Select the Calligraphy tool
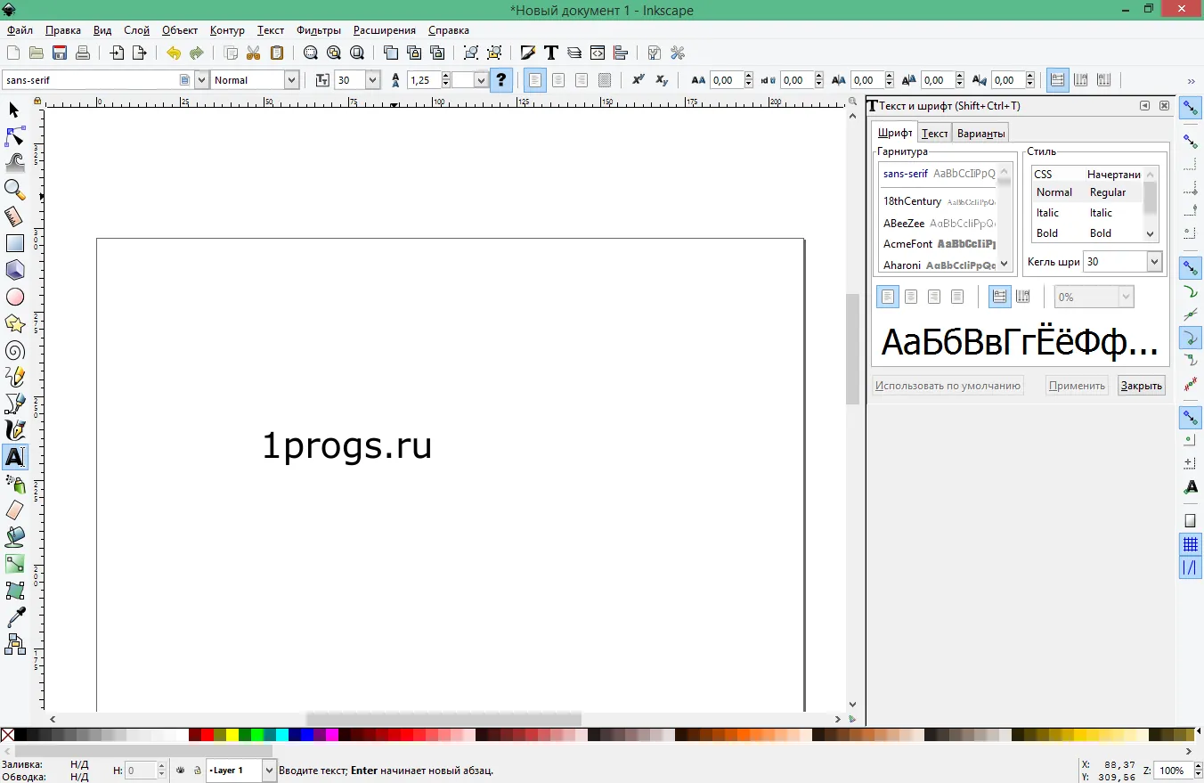The height and width of the screenshot is (783, 1204). point(14,430)
